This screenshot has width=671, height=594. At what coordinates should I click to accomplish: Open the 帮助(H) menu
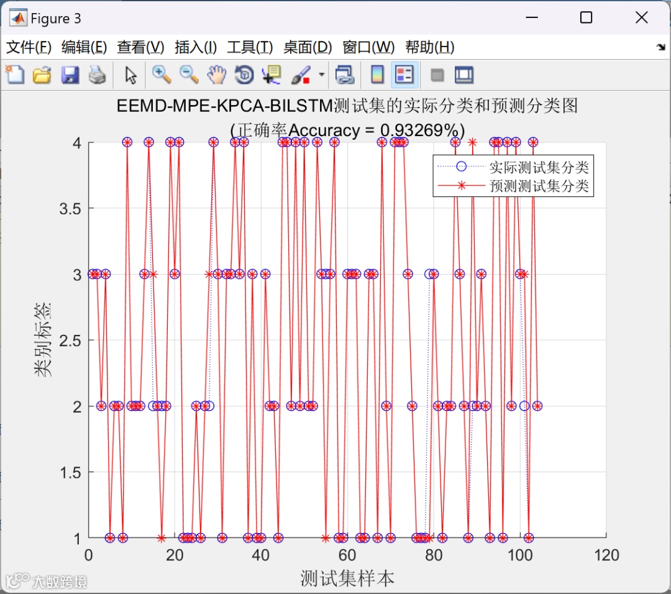click(430, 47)
